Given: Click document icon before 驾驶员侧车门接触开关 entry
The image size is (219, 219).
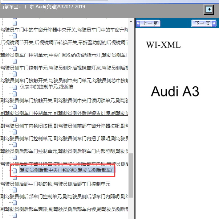Looking at the screenshot, I should pyautogui.click(x=15, y=74).
